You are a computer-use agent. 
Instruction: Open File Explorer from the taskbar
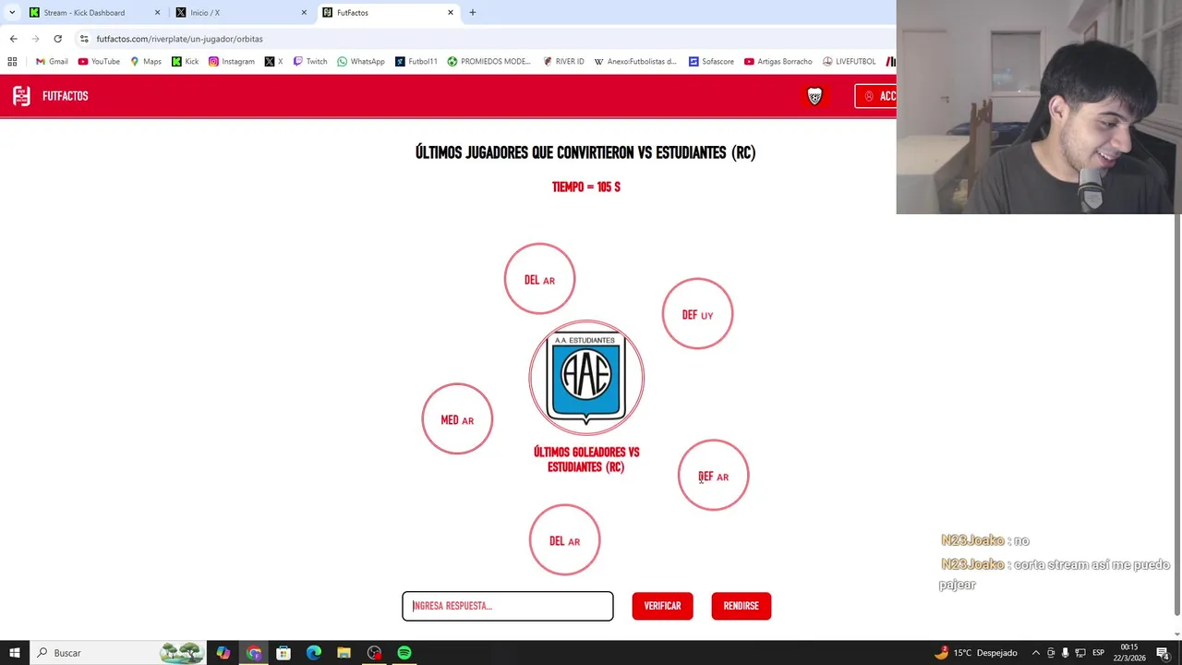344,653
